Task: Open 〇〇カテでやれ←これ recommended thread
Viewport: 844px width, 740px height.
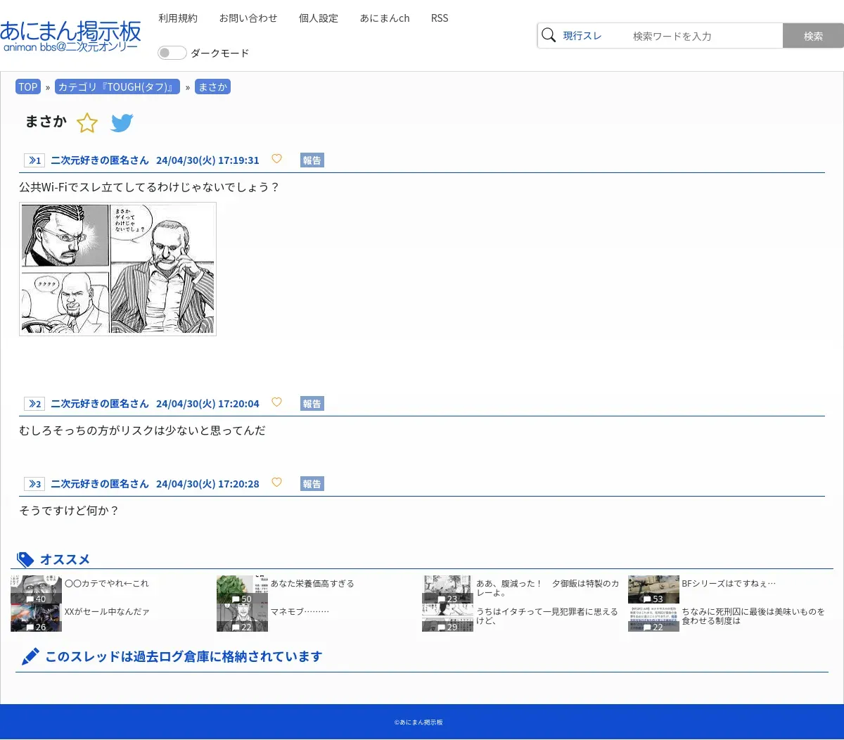Action: point(107,584)
